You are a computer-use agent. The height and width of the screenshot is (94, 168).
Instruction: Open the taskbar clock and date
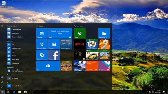pyautogui.click(x=158, y=92)
